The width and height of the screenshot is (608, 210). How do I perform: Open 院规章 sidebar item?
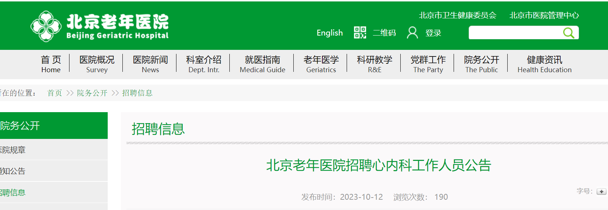pyautogui.click(x=54, y=150)
